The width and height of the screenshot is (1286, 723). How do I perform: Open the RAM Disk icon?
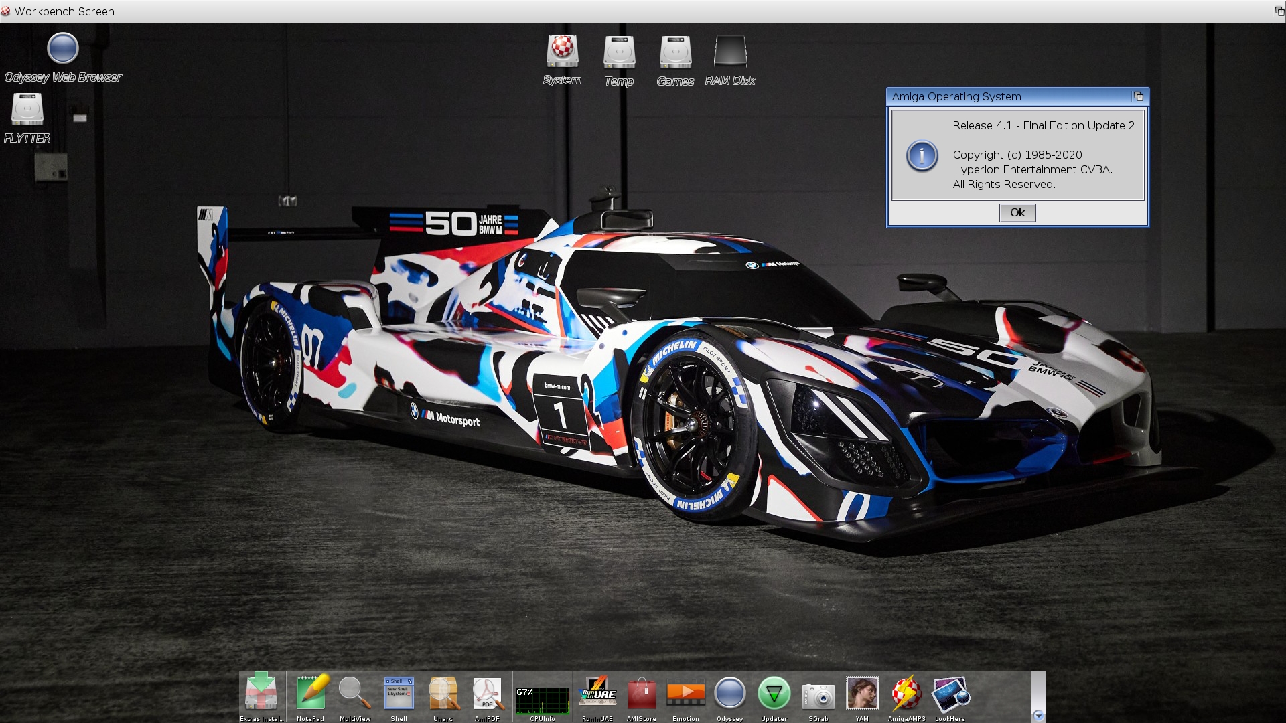(730, 52)
